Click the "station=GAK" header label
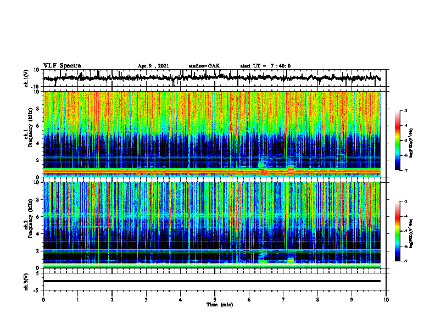 [204, 66]
